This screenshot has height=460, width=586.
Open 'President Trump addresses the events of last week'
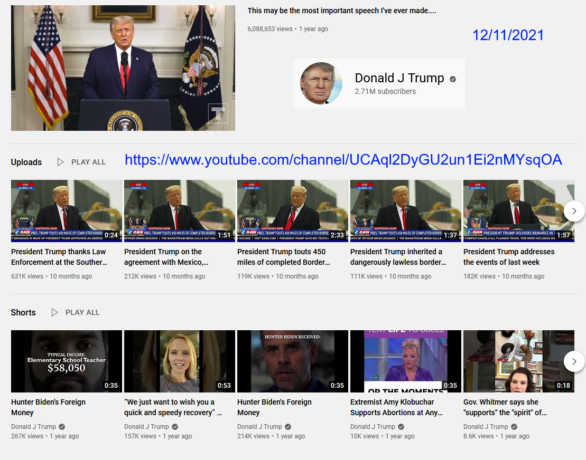click(x=509, y=257)
